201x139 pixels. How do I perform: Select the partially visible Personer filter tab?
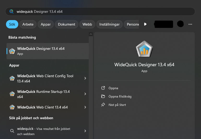coord(132,24)
